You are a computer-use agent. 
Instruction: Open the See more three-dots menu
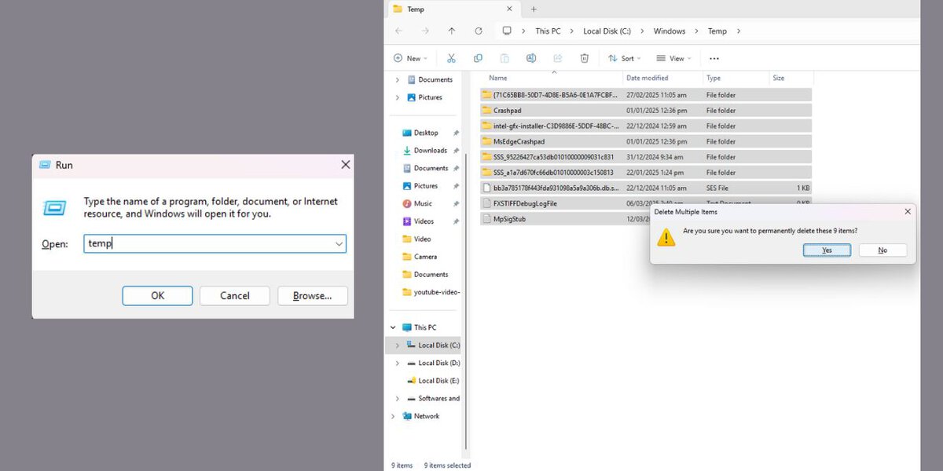(x=714, y=58)
